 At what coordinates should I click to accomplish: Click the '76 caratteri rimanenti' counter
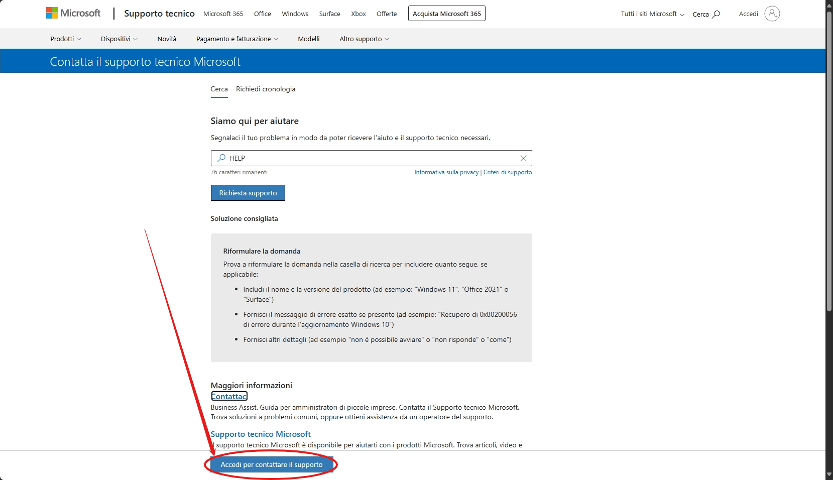coord(239,172)
